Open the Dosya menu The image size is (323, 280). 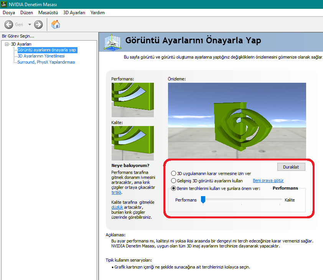(x=9, y=13)
